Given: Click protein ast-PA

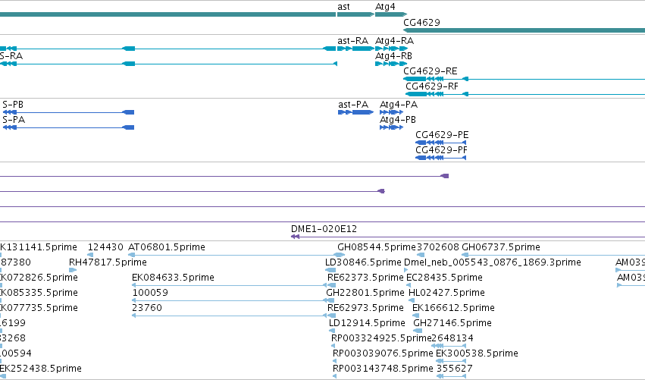Looking at the screenshot, I should click(x=353, y=105).
